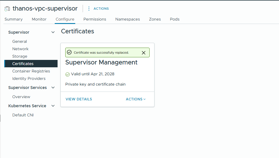Viewport: 279px width, 158px height.
Task: Collapse the Supervisor sidebar section
Action: pyautogui.click(x=53, y=33)
